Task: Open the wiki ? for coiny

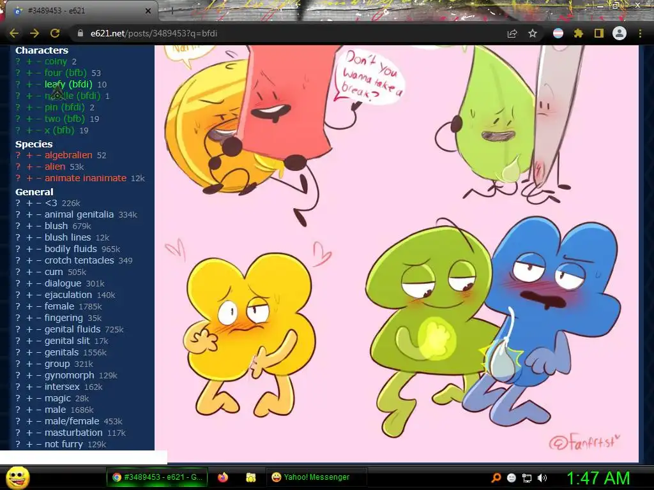Action: [18, 62]
